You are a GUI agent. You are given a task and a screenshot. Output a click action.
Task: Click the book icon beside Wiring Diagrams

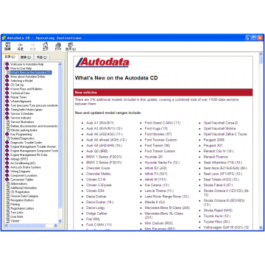(7, 172)
